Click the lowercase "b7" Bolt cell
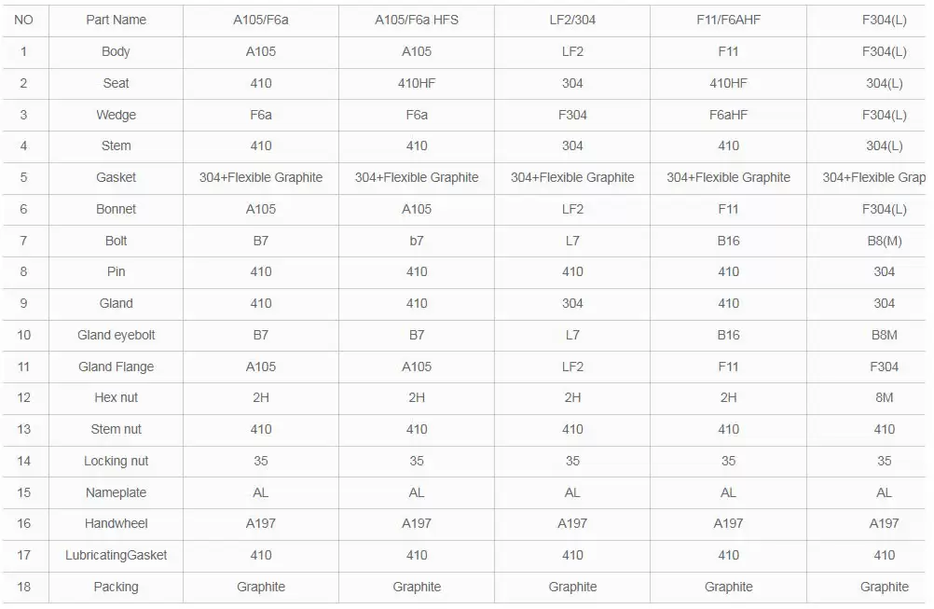The width and height of the screenshot is (934, 609). click(417, 241)
